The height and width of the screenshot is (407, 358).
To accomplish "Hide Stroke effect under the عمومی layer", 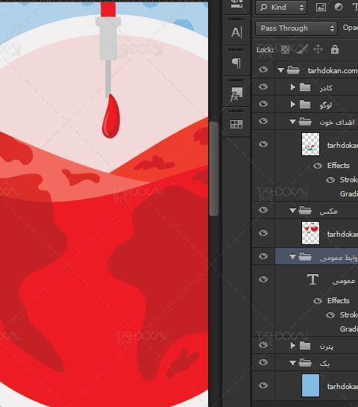I will pos(330,315).
